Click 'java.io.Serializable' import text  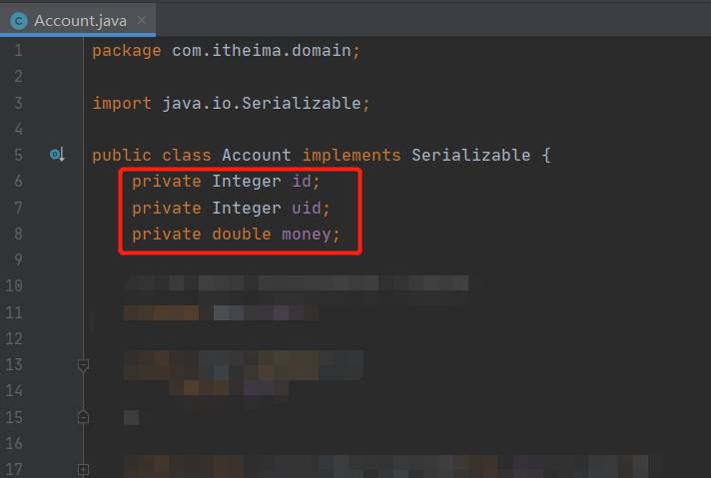pos(262,104)
